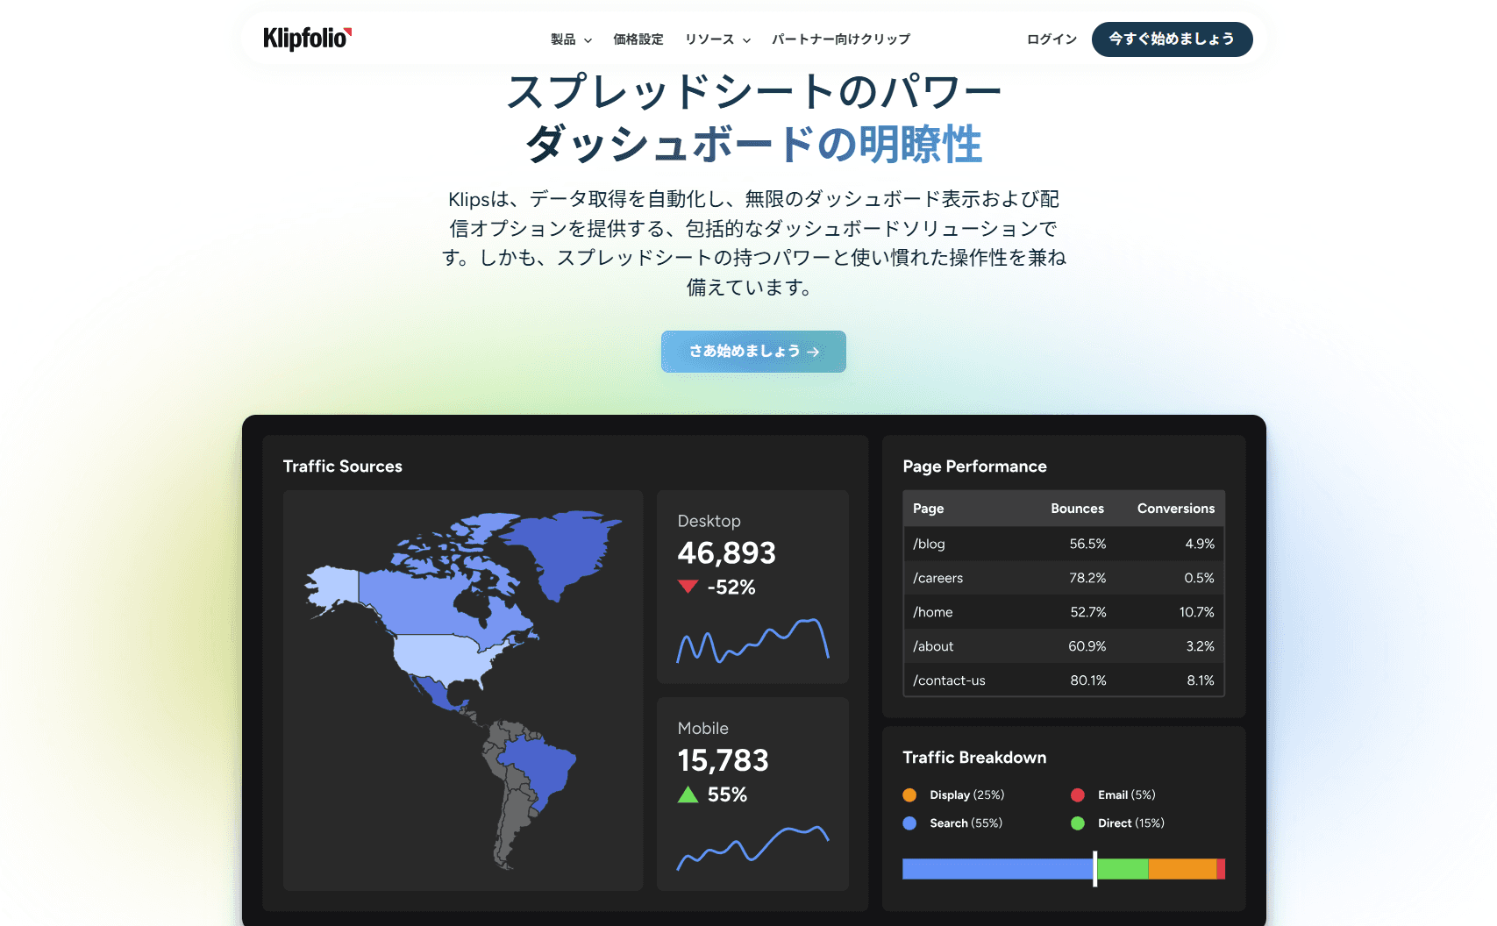This screenshot has height=926, width=1497.
Task: Click the Page Performance heading
Action: 974,467
